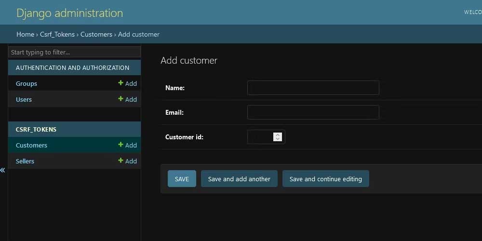Open the Groups sidebar link
This screenshot has height=241, width=482.
[x=27, y=83]
